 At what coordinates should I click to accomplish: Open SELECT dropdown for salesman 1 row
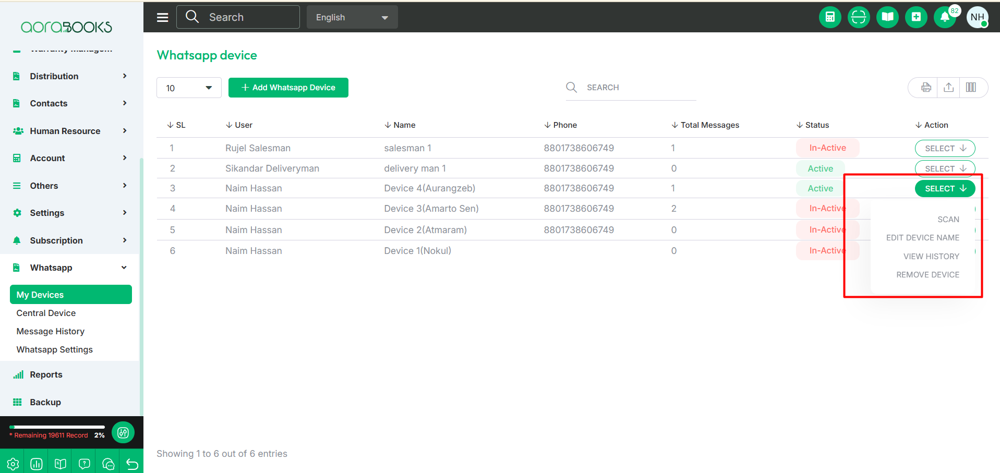[x=945, y=148]
